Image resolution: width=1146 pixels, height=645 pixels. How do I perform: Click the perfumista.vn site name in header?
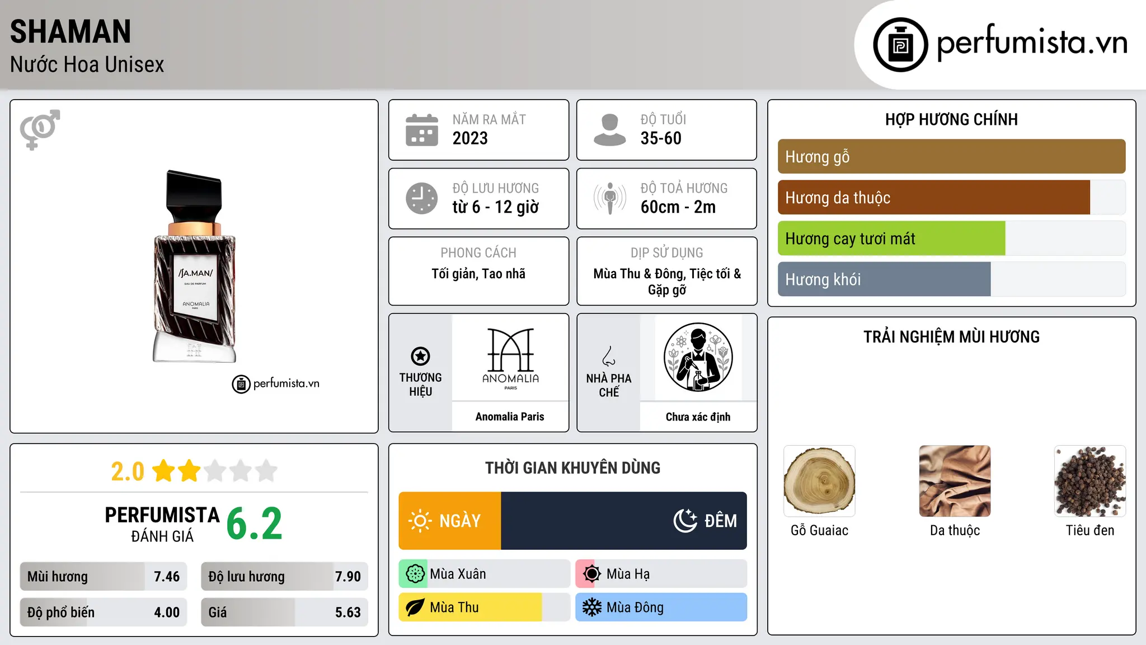[1032, 43]
